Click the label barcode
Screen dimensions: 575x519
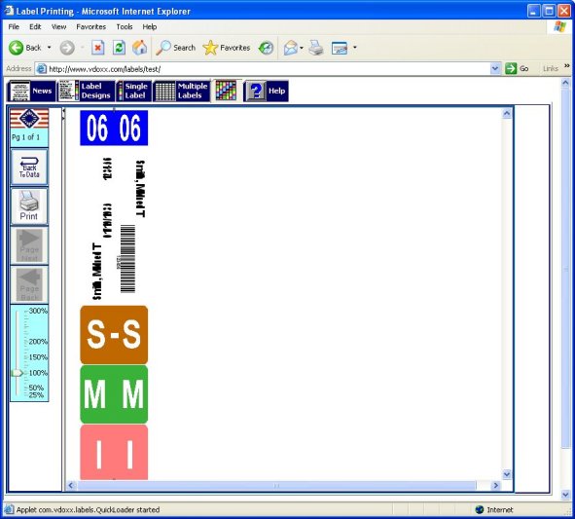pos(128,259)
